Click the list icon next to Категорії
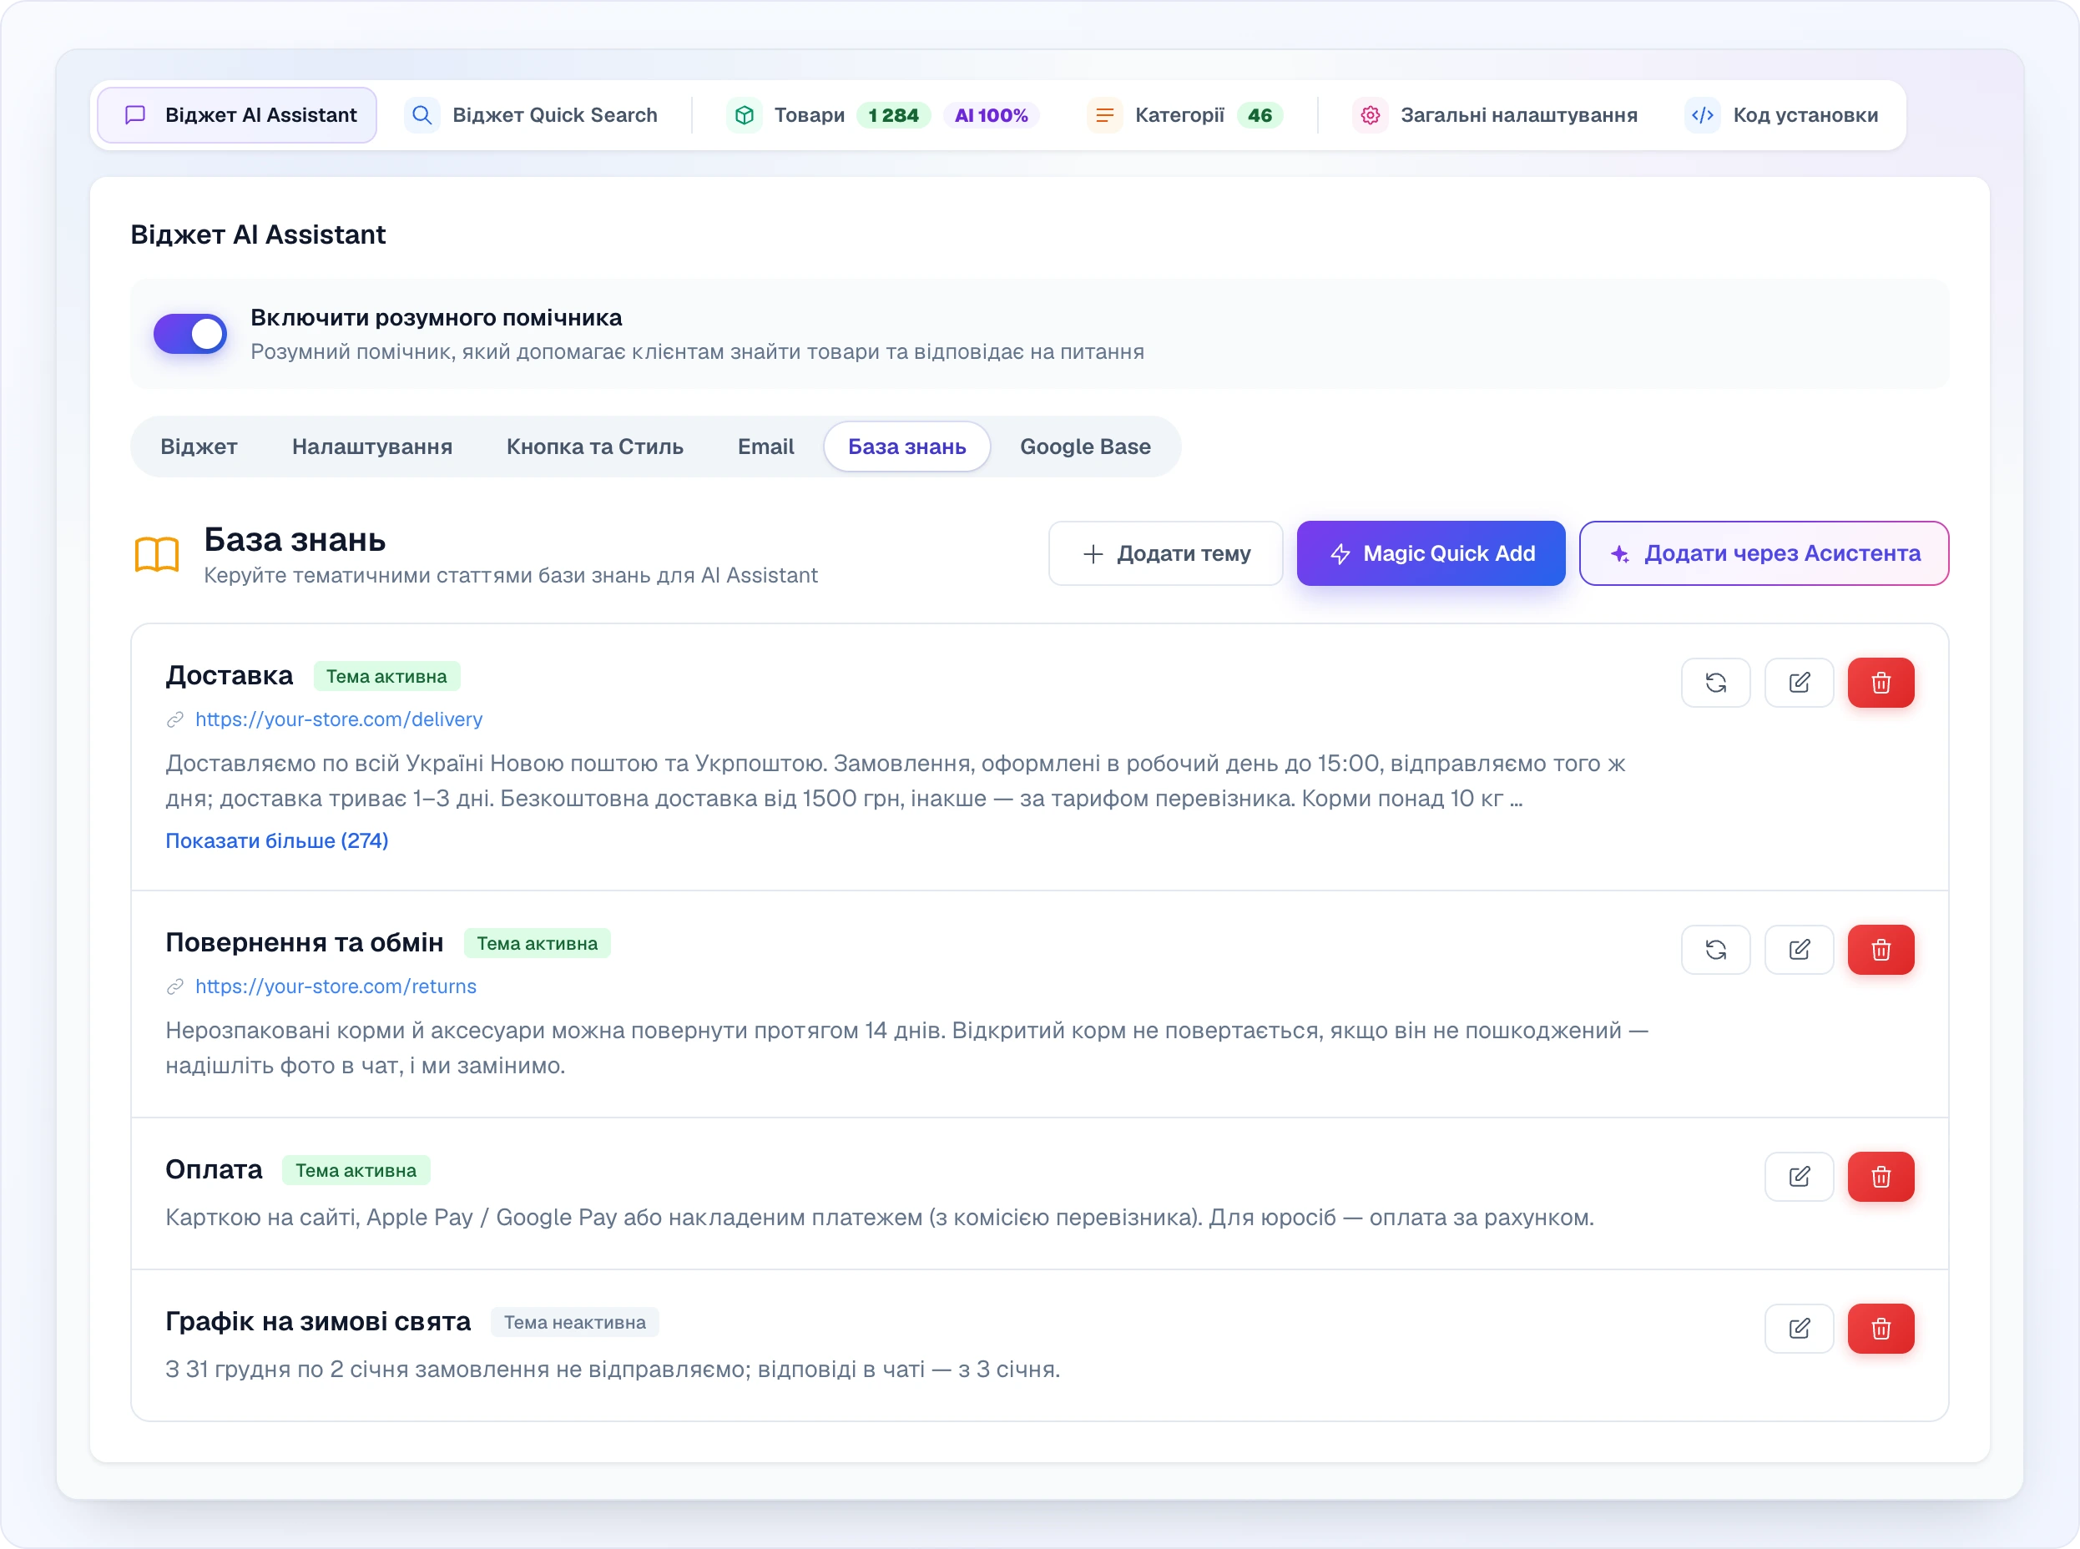This screenshot has width=2080, height=1549. tap(1105, 115)
